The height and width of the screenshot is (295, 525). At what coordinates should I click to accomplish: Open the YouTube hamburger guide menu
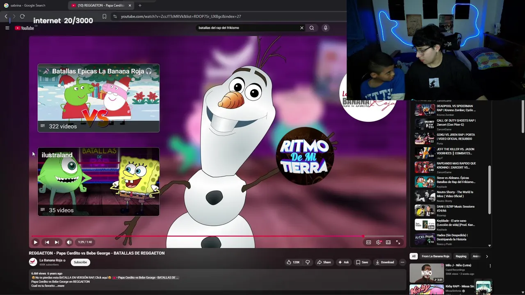pyautogui.click(x=7, y=28)
